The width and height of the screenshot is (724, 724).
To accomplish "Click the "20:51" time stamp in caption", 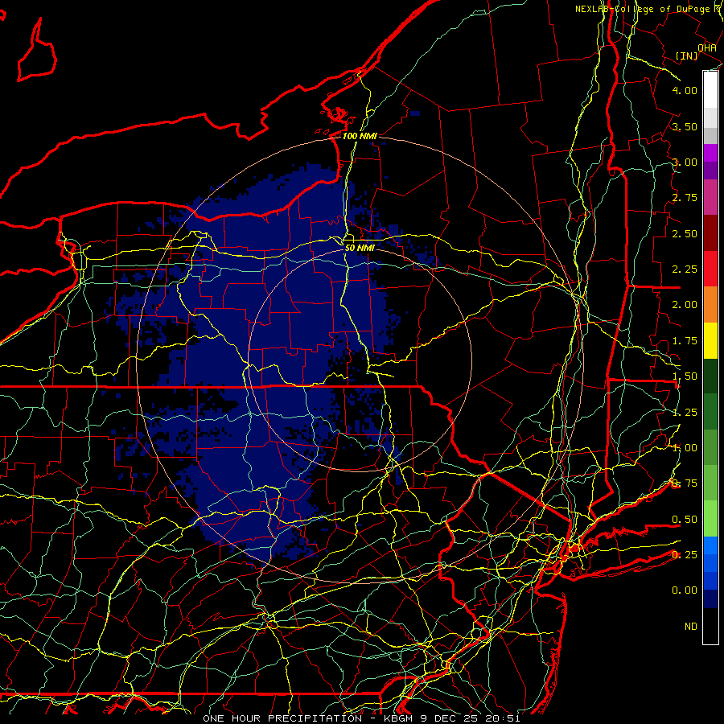I will tap(503, 718).
